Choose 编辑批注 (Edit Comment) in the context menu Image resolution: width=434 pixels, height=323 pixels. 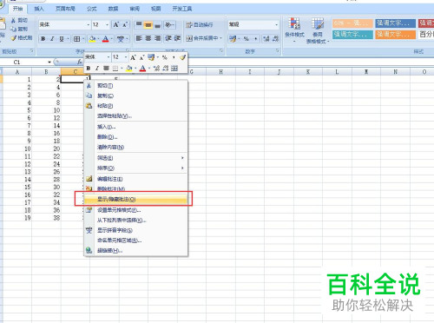(135, 179)
